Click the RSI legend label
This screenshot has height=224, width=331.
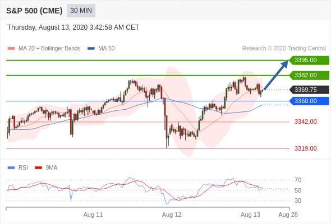pos(23,167)
